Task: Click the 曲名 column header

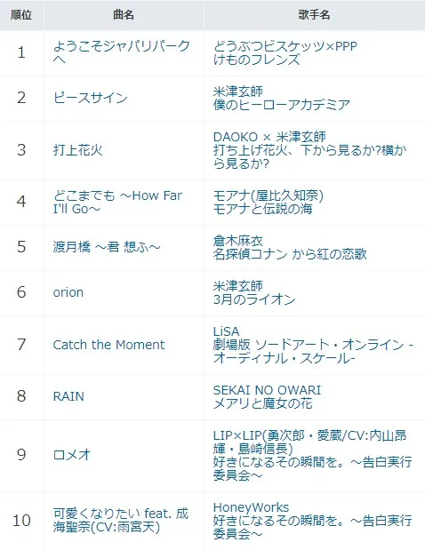Action: click(124, 15)
